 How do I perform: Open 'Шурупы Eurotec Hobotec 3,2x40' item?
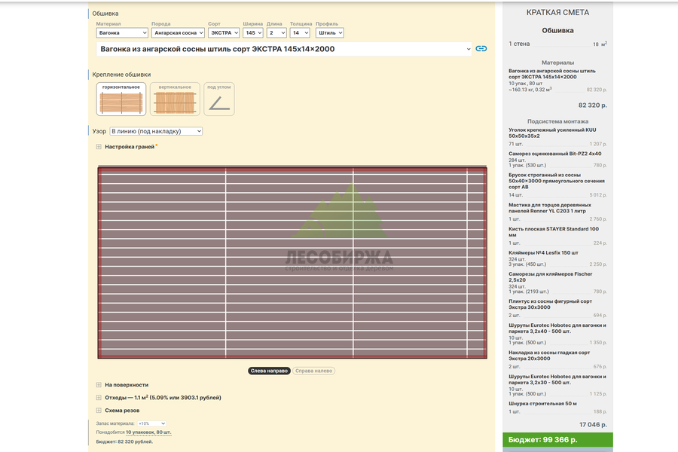point(557,328)
